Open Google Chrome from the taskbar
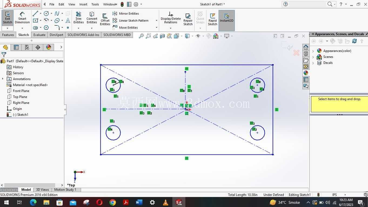The width and height of the screenshot is (368, 207). click(x=113, y=202)
